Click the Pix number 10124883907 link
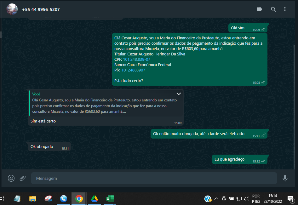Viewport: 298px width, 205px height. pyautogui.click(x=133, y=70)
